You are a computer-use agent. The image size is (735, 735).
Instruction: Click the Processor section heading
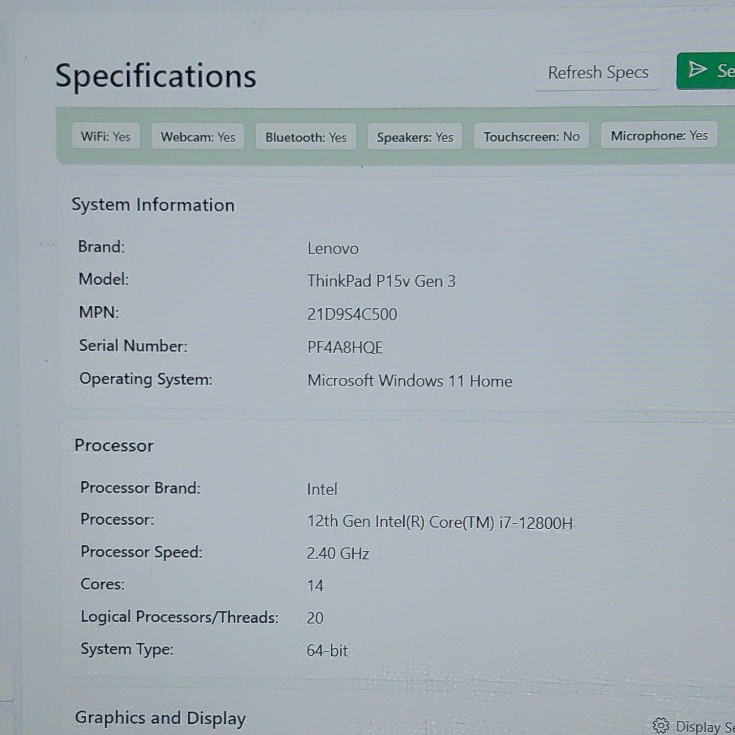tap(114, 445)
